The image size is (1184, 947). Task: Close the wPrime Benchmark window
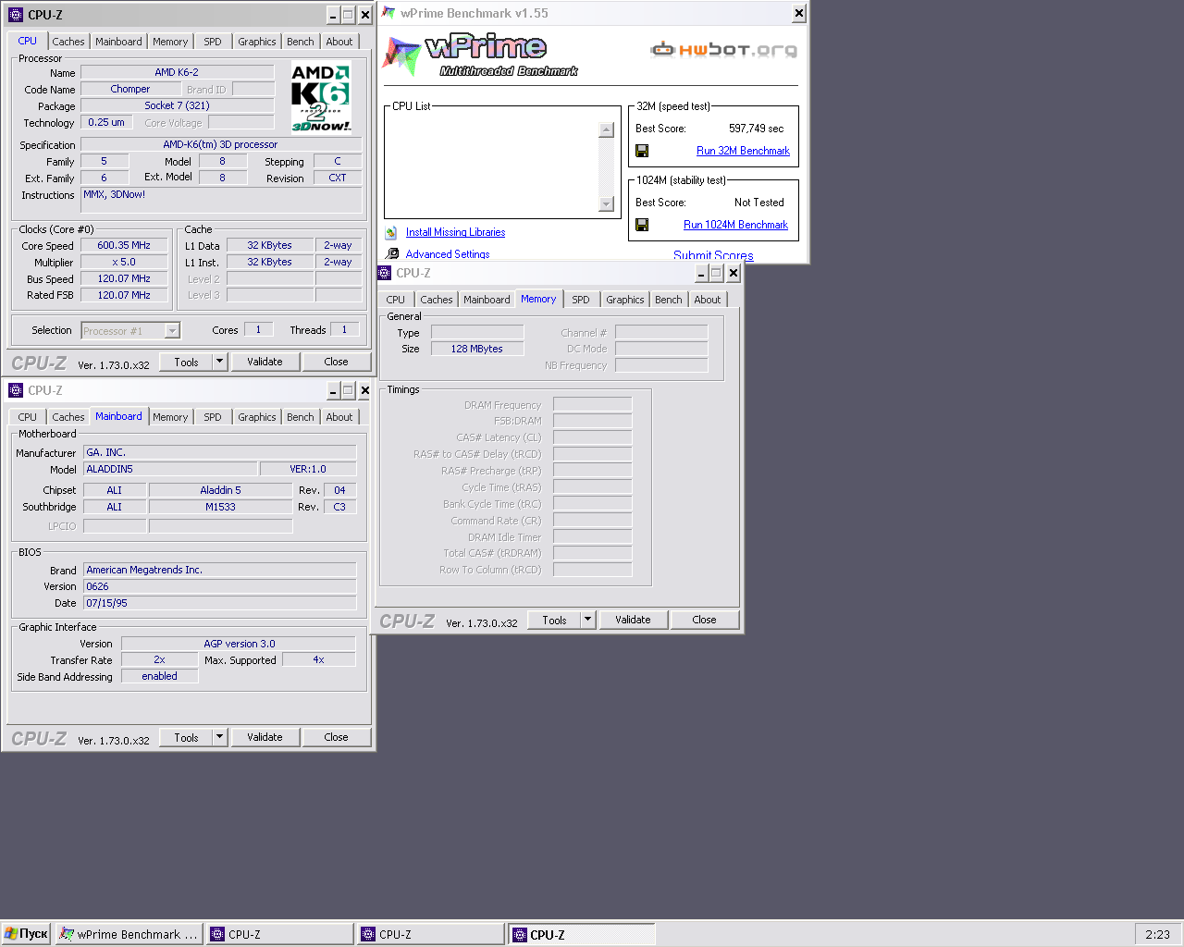[799, 13]
